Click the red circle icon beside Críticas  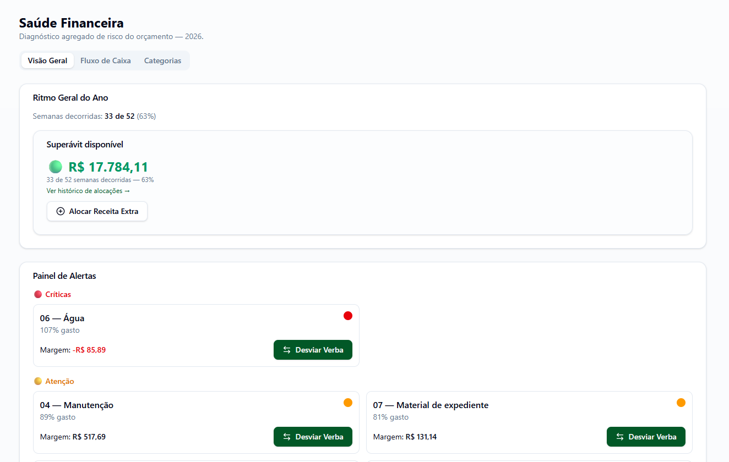pyautogui.click(x=38, y=294)
